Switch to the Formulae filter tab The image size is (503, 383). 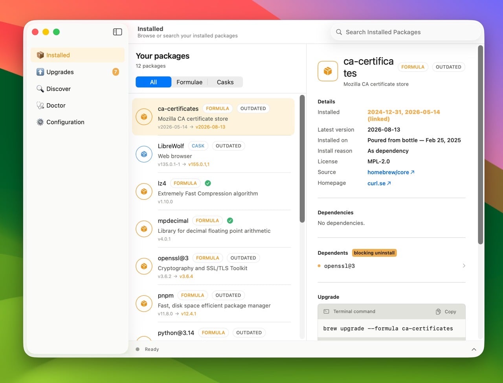[189, 82]
